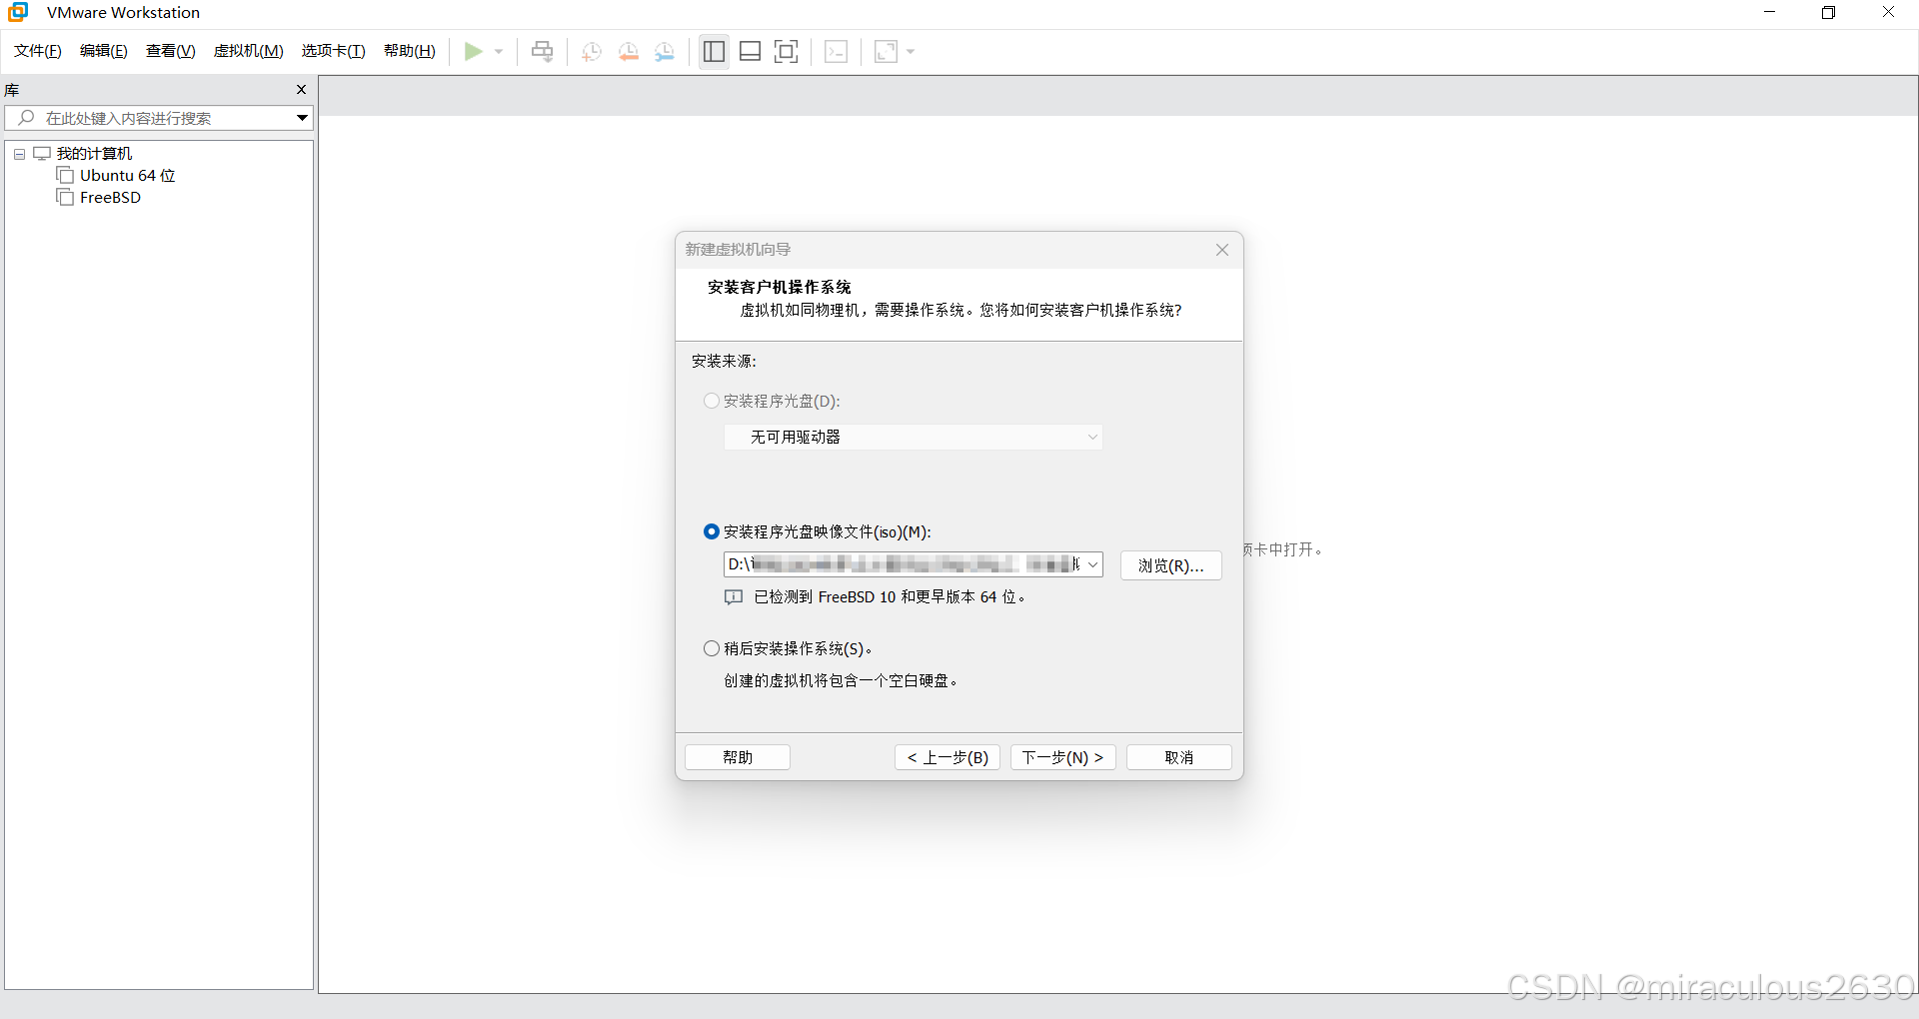Click the 下一步(N) > button
Viewport: 1919px width, 1019px height.
tap(1063, 757)
